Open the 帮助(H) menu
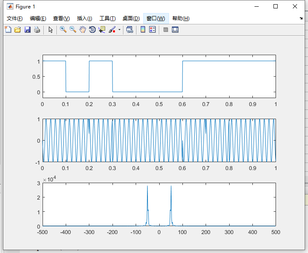The width and height of the screenshot is (308, 253). tap(181, 19)
